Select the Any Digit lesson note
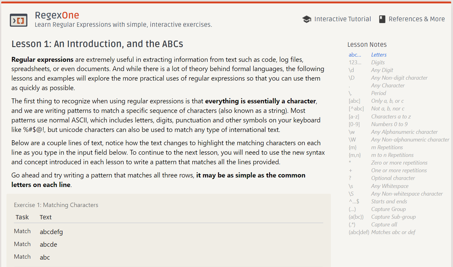Viewport: 453px width, 267px height. 382,70
